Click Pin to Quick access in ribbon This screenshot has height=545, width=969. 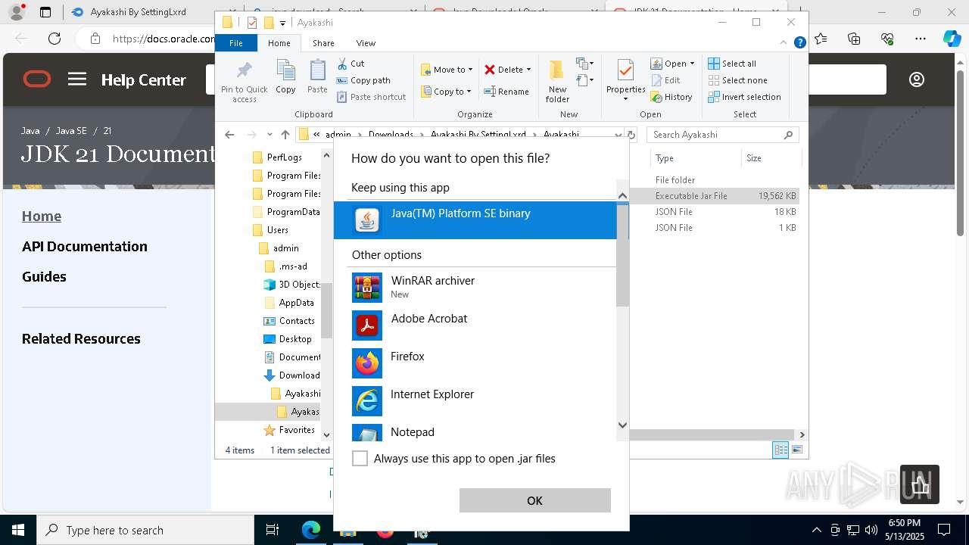pyautogui.click(x=244, y=82)
